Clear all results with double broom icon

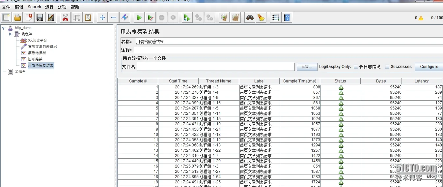point(235,17)
